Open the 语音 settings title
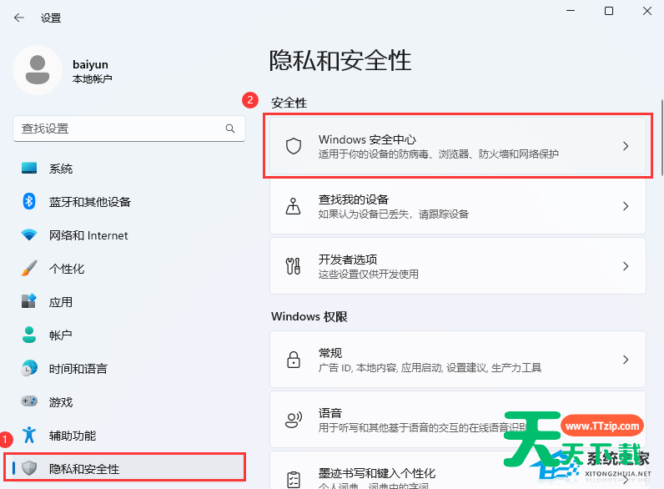The width and height of the screenshot is (664, 489). point(330,413)
